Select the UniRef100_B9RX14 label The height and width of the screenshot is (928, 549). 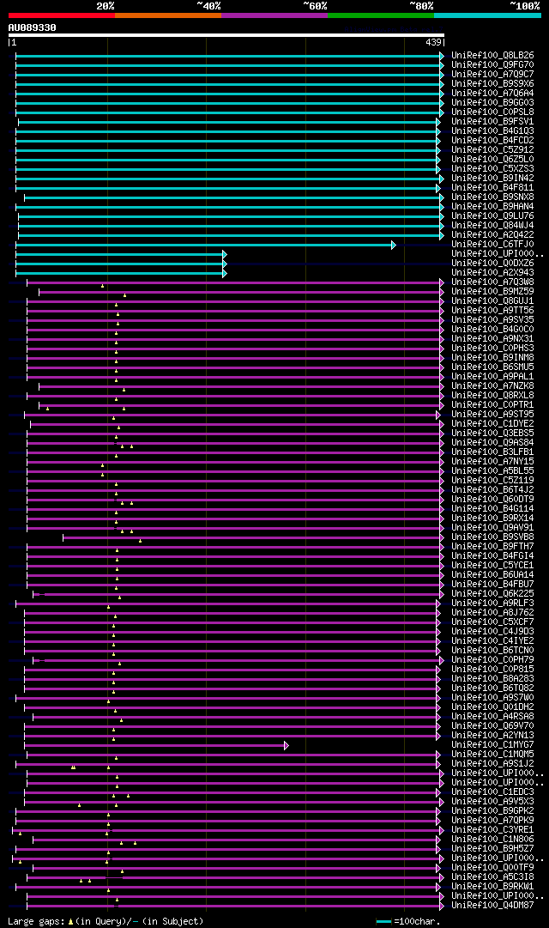pos(492,519)
